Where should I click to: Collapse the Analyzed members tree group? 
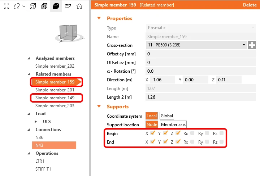(x=29, y=58)
